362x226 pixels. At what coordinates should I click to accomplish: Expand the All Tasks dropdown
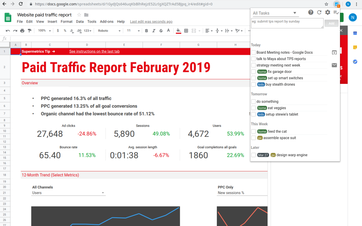(294, 13)
